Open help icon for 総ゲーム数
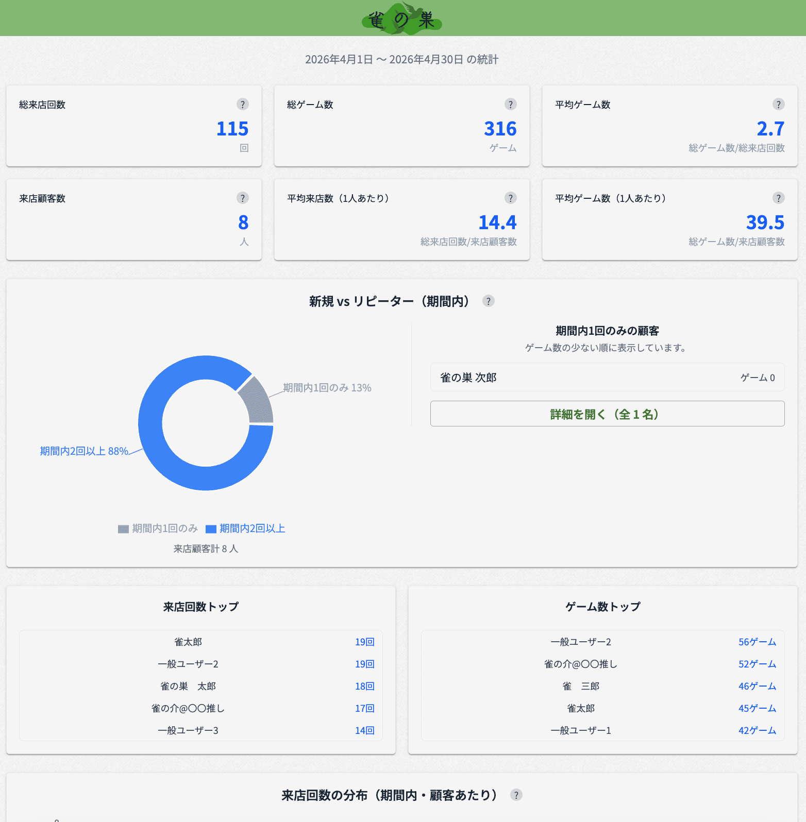The image size is (806, 822). pyautogui.click(x=511, y=104)
